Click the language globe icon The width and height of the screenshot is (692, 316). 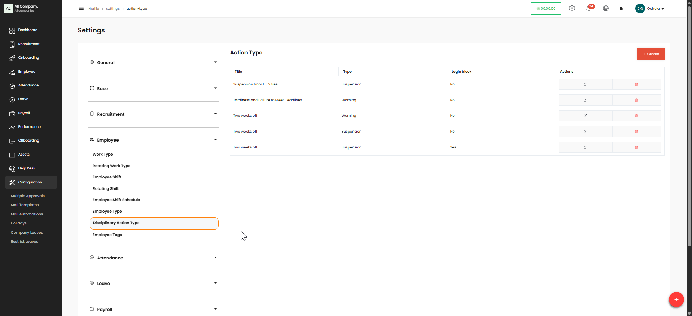coord(606,8)
